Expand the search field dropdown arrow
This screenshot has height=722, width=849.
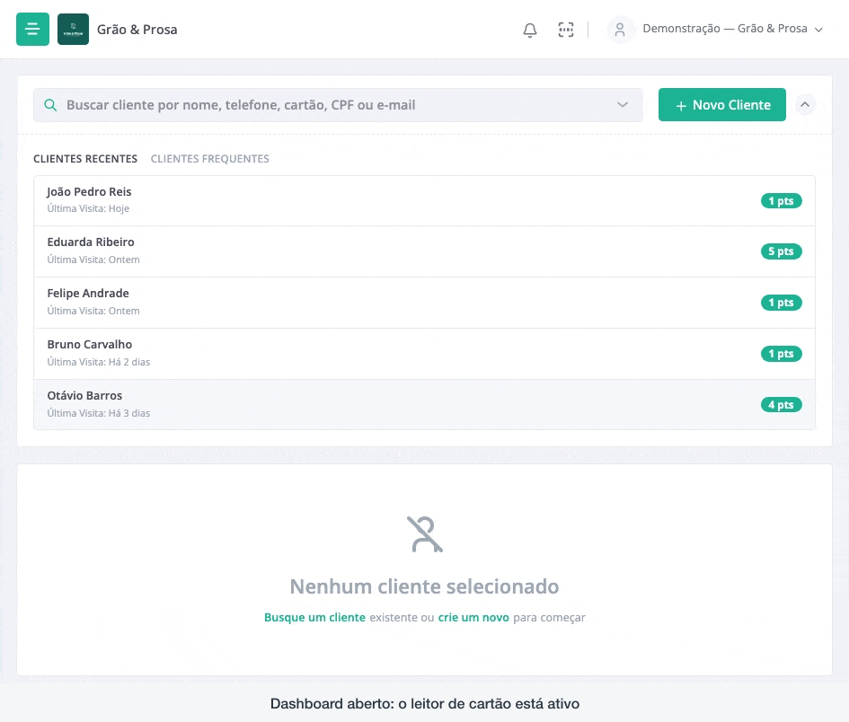coord(622,104)
